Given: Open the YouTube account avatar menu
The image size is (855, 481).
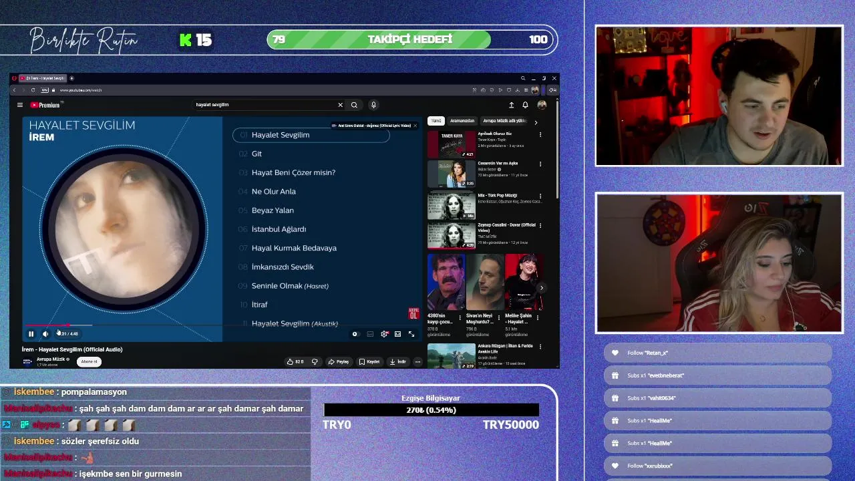Looking at the screenshot, I should tap(542, 105).
